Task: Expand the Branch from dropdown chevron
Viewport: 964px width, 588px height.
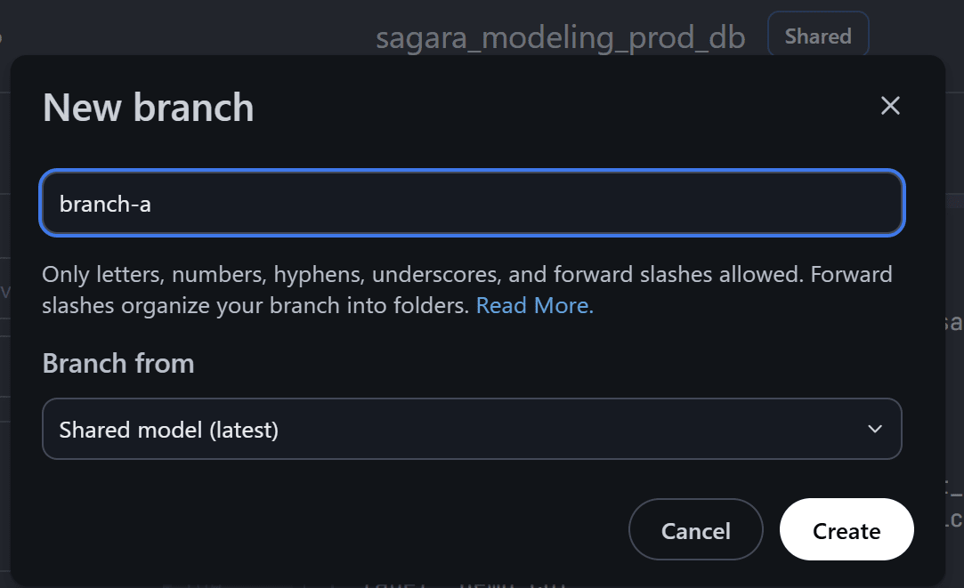Action: click(x=875, y=429)
